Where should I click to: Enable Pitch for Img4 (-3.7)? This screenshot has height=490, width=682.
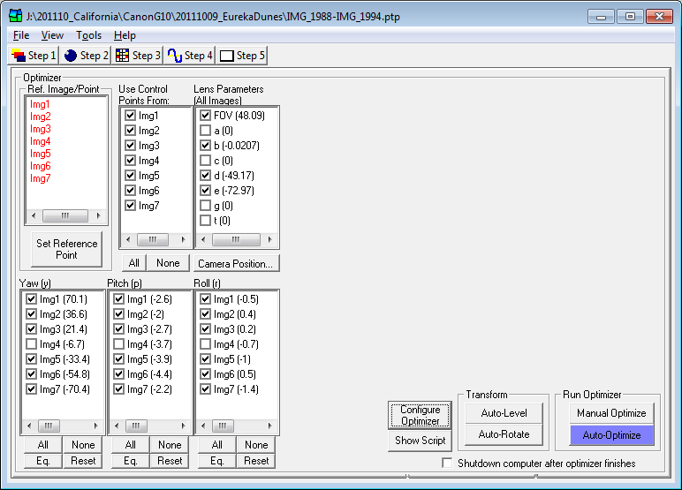coord(118,344)
